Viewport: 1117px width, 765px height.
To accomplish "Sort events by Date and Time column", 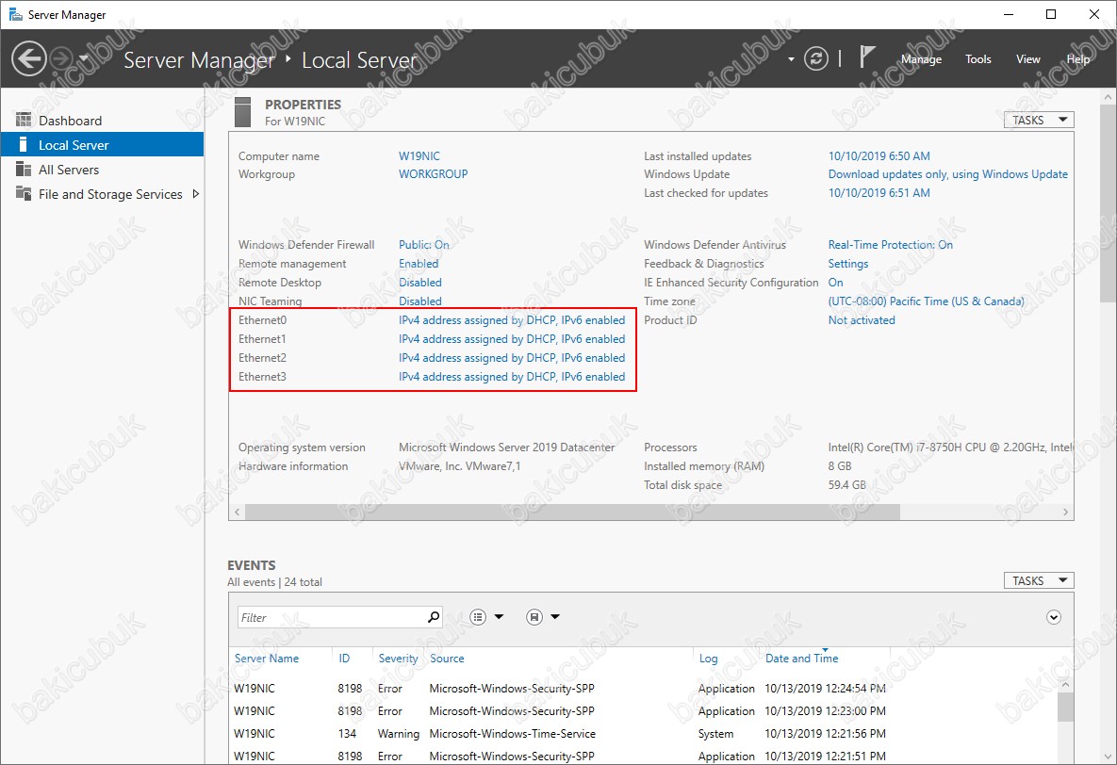I will 801,659.
